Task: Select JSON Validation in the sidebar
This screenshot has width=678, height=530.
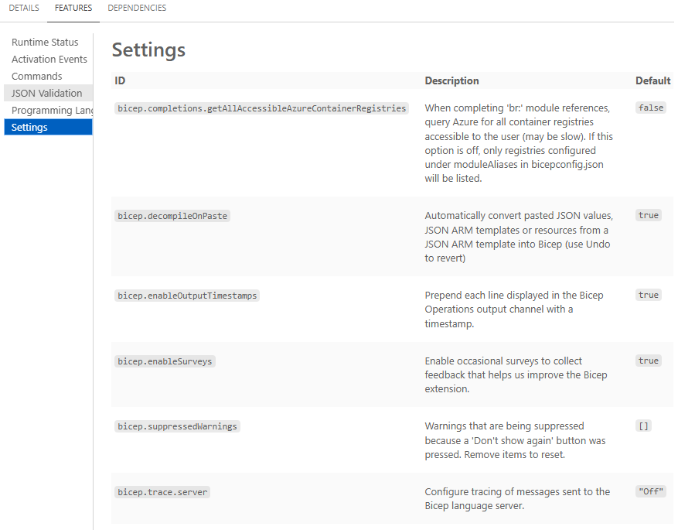Action: coord(44,93)
